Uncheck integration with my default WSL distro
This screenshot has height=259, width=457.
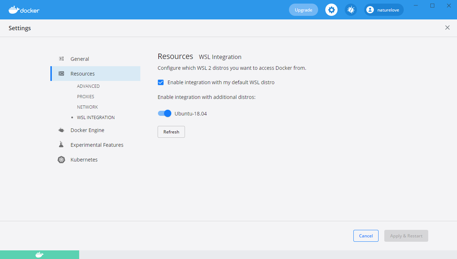160,82
